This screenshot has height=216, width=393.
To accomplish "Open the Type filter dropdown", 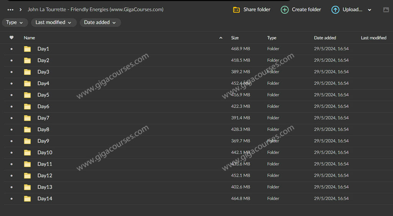I will point(15,23).
